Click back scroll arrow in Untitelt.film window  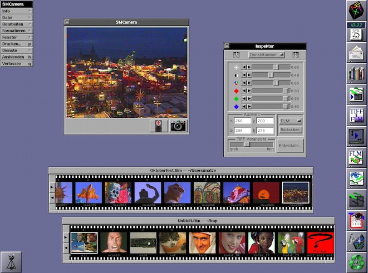66,247
